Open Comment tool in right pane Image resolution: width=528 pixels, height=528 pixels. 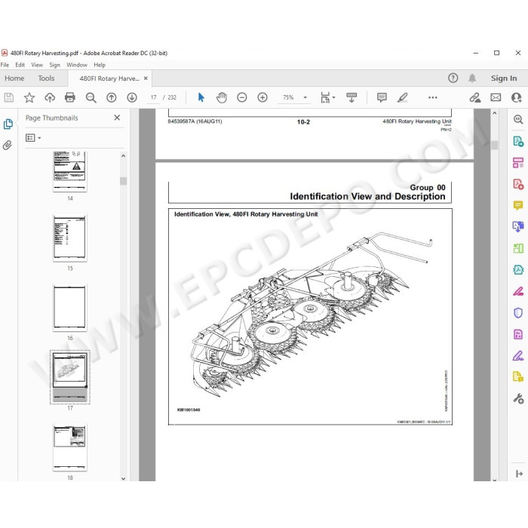(518, 205)
